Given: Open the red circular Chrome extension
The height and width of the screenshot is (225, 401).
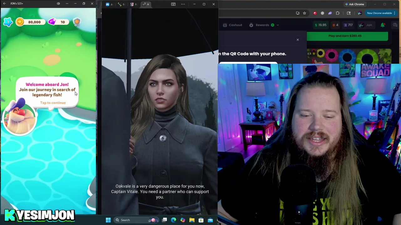Looking at the screenshot, I should click(315, 13).
